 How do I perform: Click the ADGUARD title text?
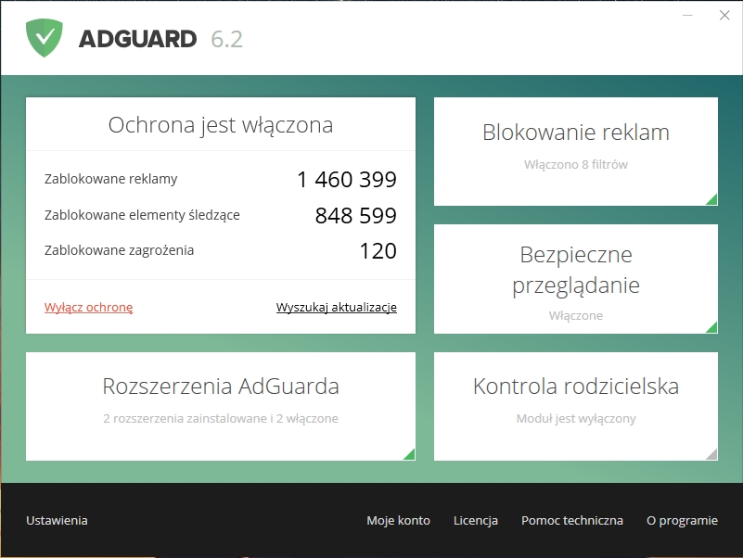pos(137,39)
